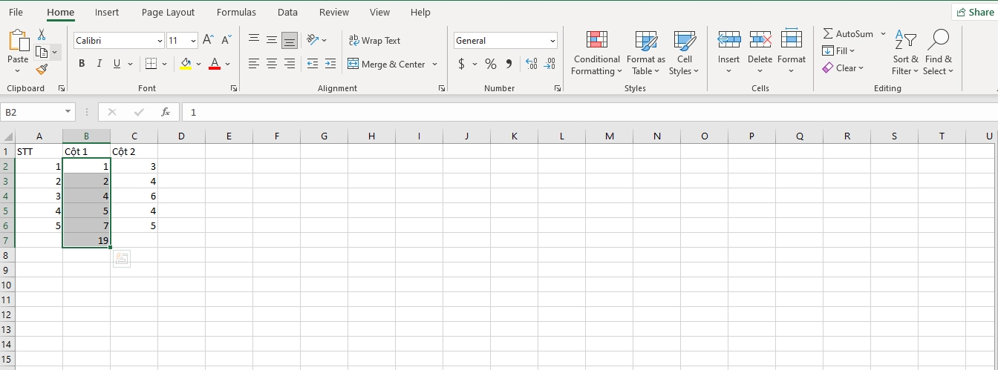998x370 pixels.
Task: Click Merge & Center
Action: click(x=386, y=64)
